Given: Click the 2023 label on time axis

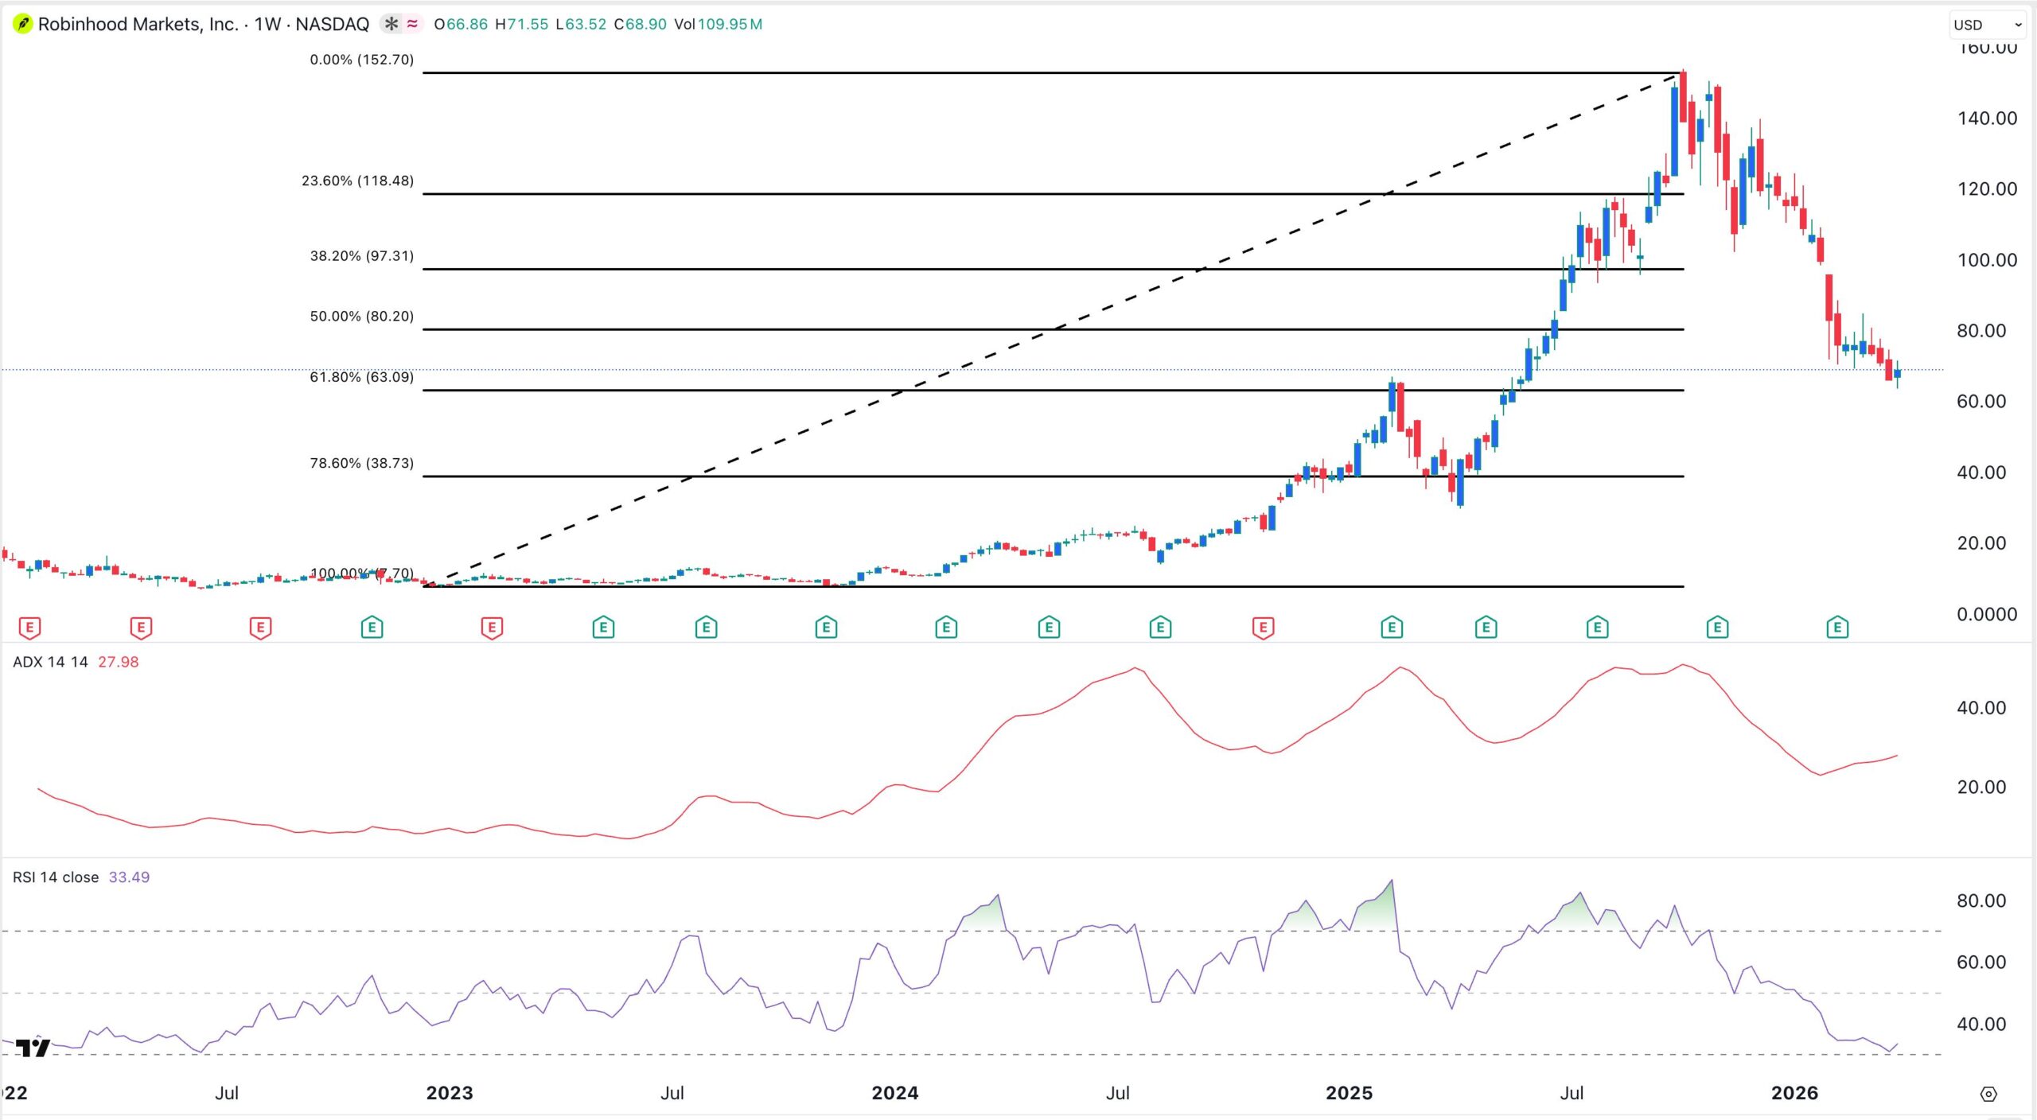Looking at the screenshot, I should (450, 1093).
